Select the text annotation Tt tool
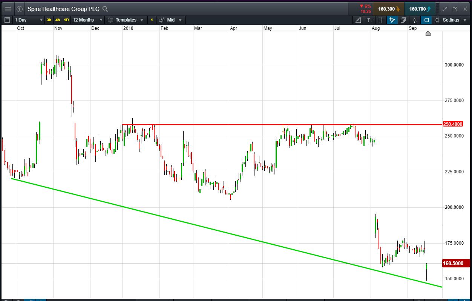Viewport: 472px width, 301px height. pyautogui.click(x=369, y=20)
